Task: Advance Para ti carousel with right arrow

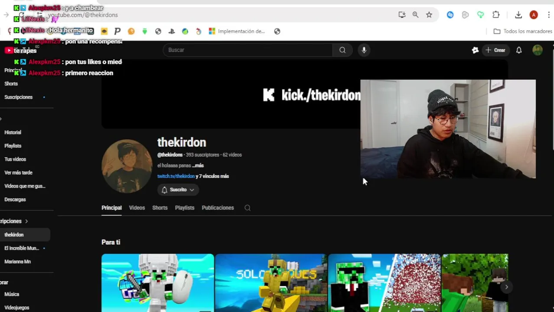Action: pyautogui.click(x=506, y=287)
